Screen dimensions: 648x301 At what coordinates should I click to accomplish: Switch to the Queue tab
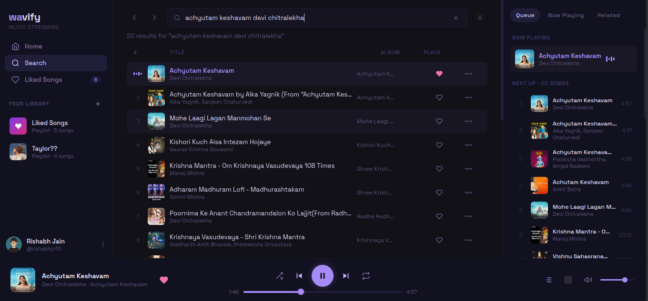(x=525, y=15)
